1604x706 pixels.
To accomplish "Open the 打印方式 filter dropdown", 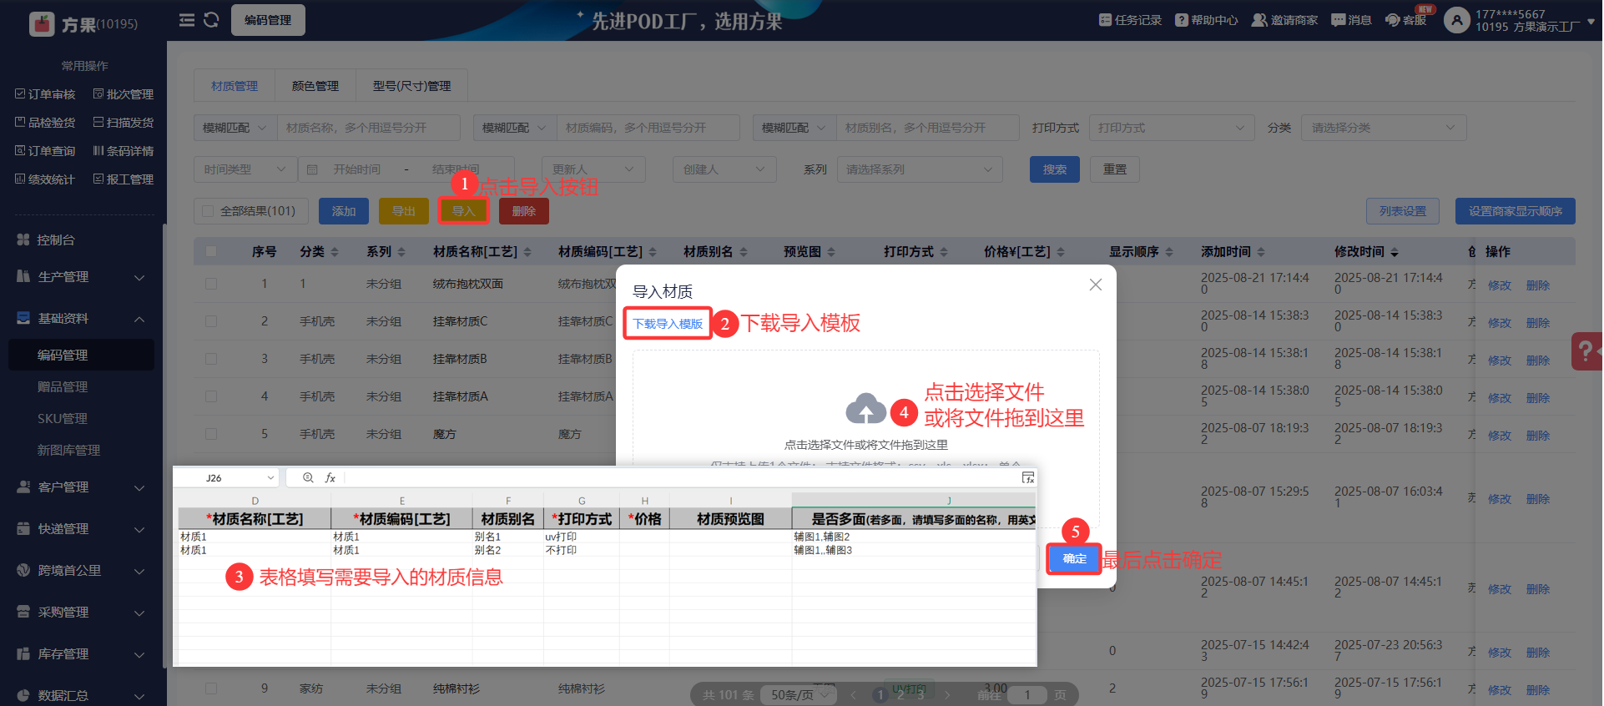I will point(1172,128).
